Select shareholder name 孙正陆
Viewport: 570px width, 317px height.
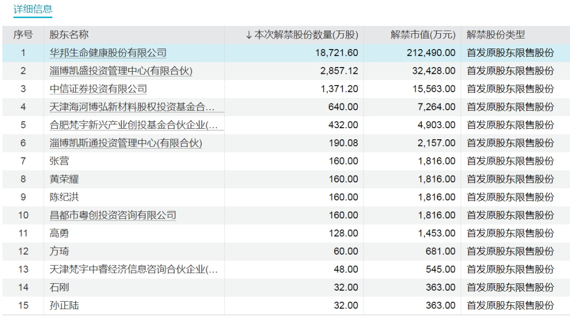(x=64, y=306)
